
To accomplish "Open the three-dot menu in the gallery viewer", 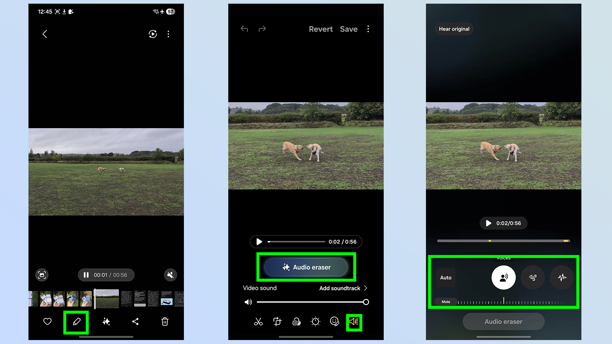I will pos(168,34).
